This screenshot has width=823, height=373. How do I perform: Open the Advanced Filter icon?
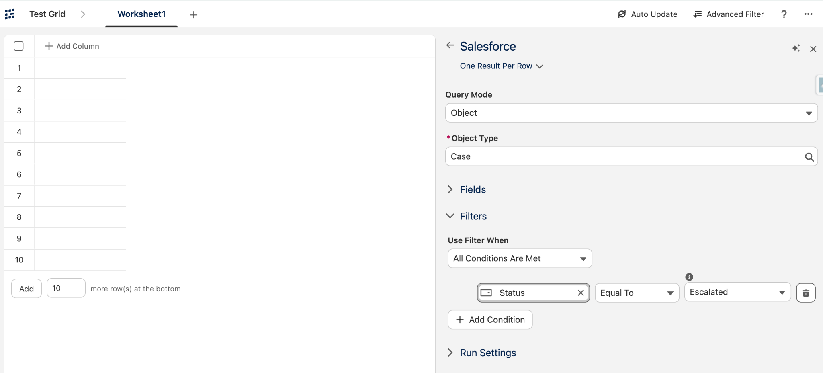pyautogui.click(x=698, y=14)
